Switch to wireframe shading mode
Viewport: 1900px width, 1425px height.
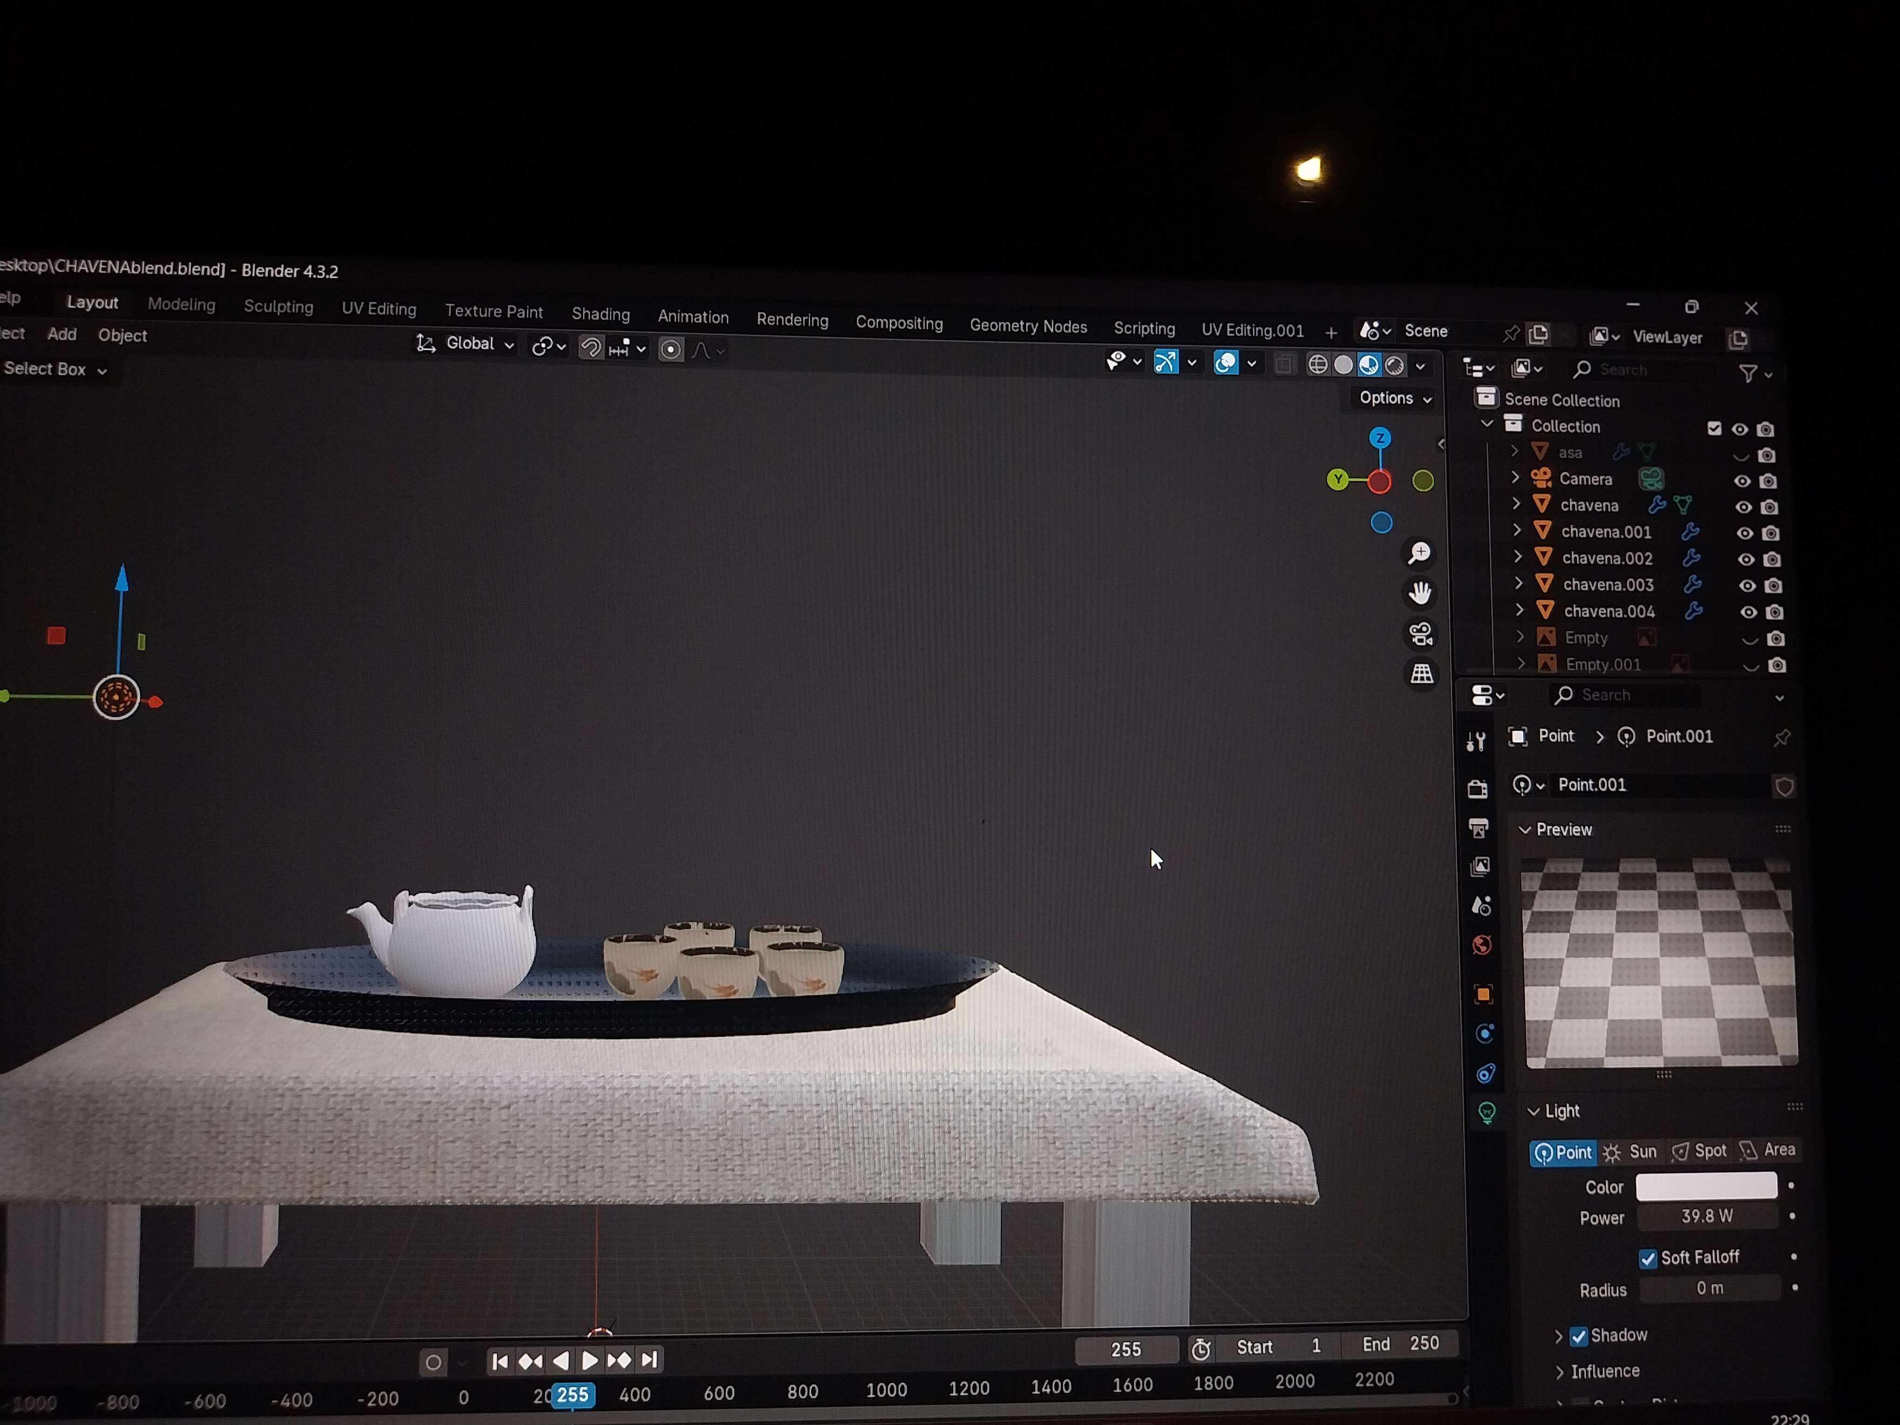1317,365
